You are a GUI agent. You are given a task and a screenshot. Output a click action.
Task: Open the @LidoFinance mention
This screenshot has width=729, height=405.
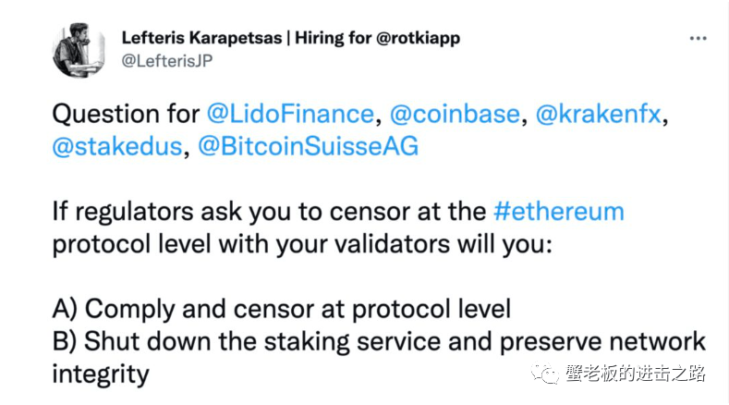(290, 114)
